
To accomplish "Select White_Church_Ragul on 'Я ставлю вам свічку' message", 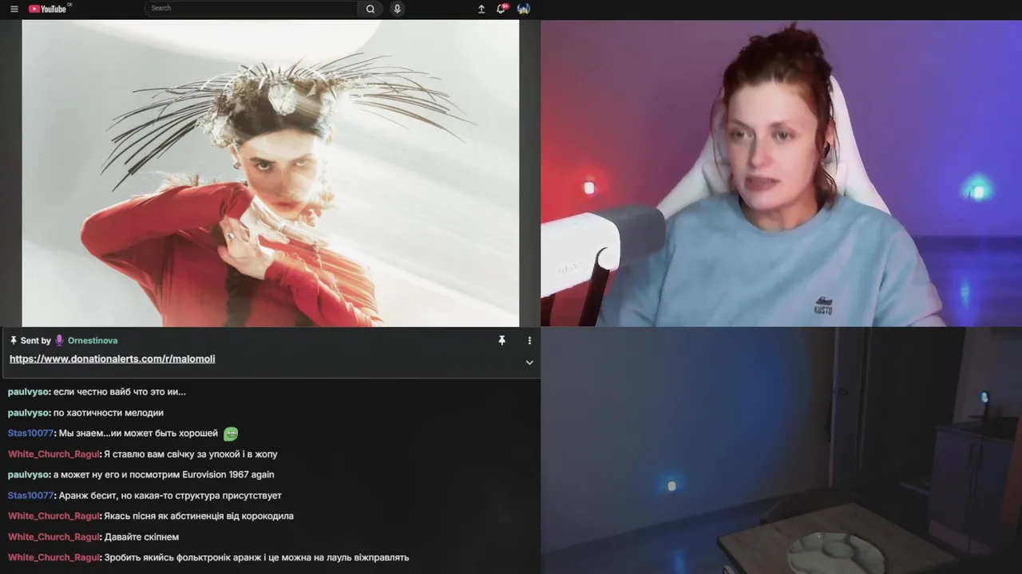I will (x=53, y=454).
